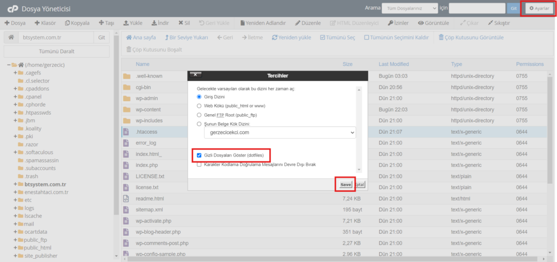The width and height of the screenshot is (557, 262).
Task: Click the Sıkıştır compress tool
Action: 499,23
